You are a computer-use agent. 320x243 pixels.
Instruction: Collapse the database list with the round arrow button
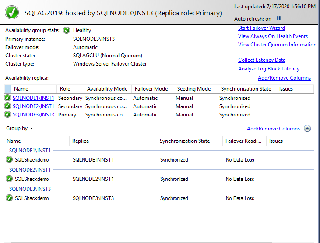[x=307, y=129]
